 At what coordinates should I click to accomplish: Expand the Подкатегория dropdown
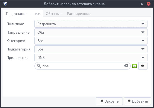click(91, 49)
